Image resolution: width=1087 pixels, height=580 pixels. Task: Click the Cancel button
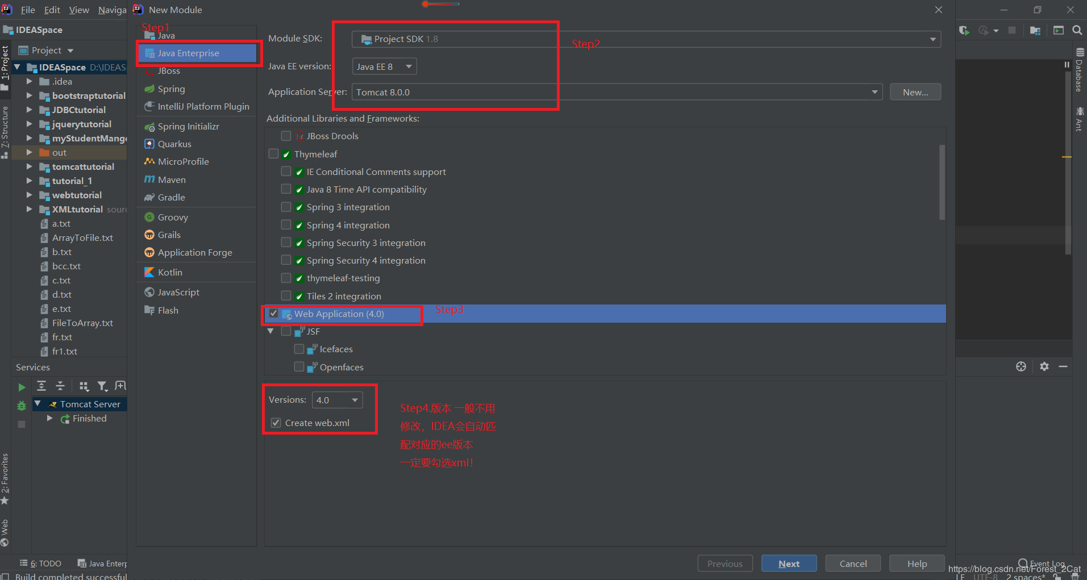point(853,564)
